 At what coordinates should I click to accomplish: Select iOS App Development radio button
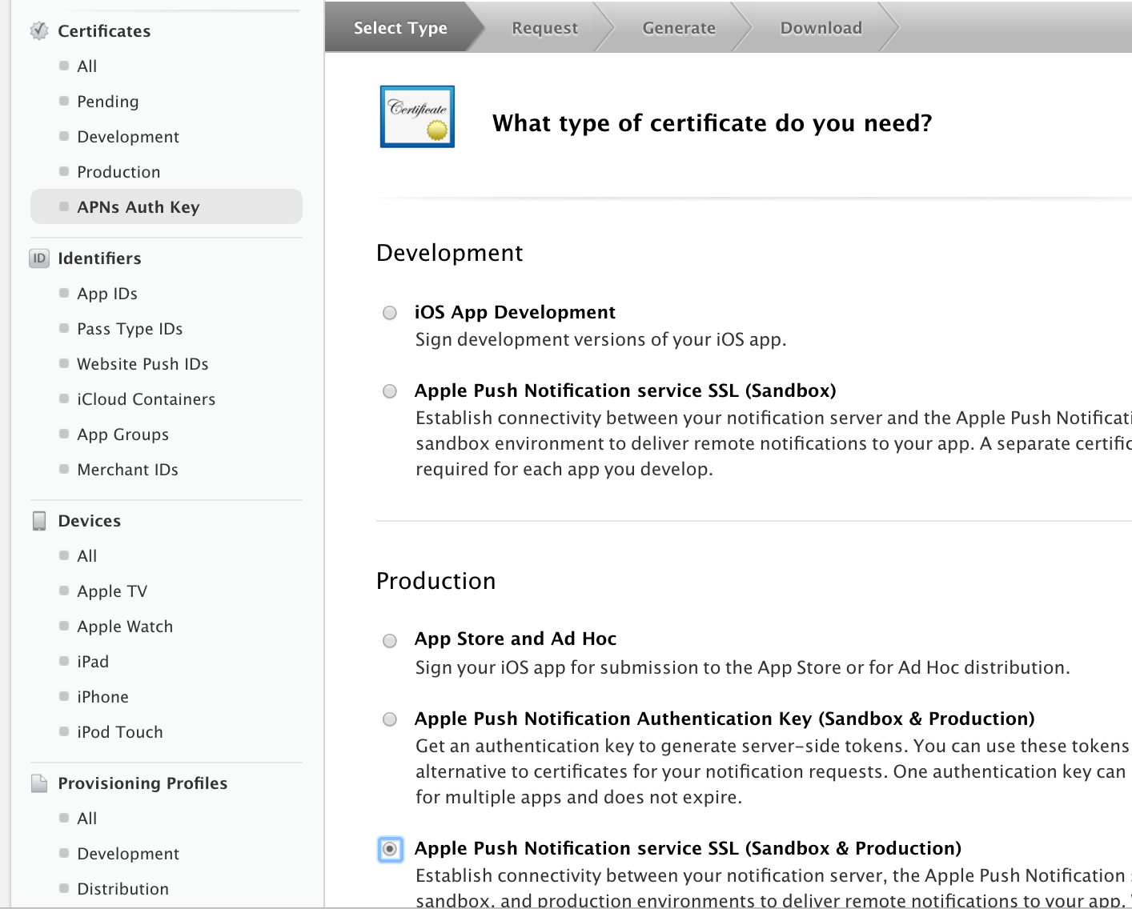[390, 313]
